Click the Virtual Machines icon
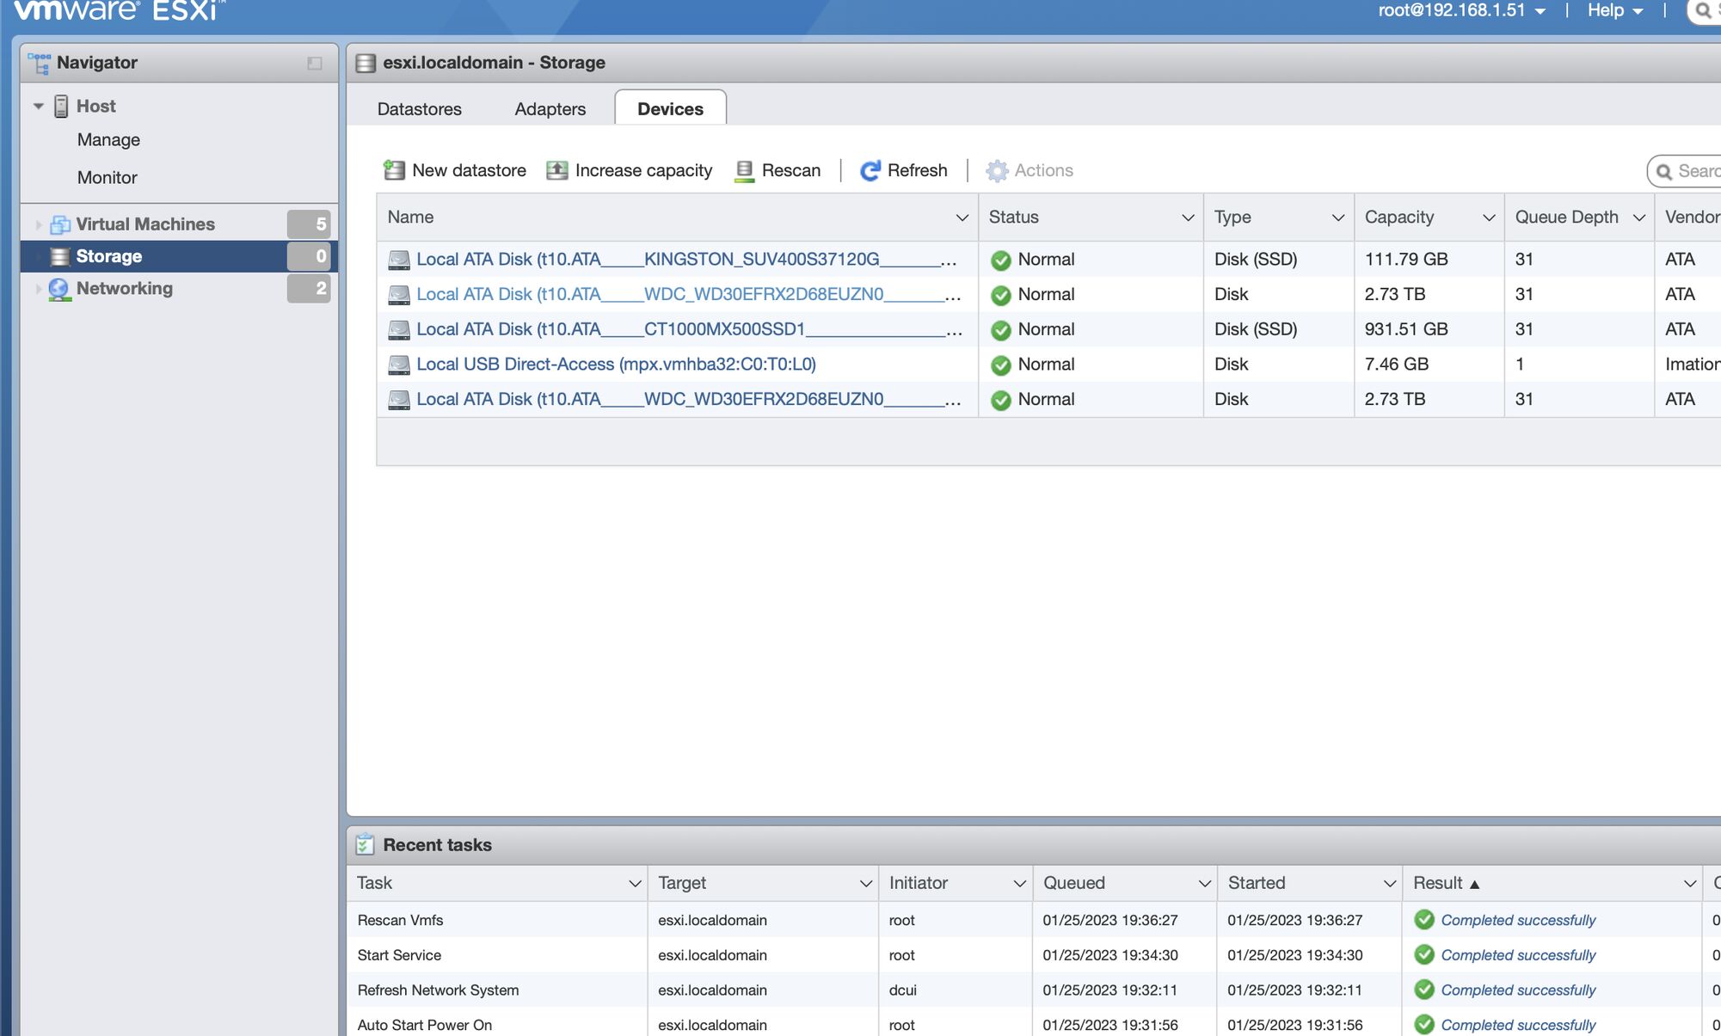1721x1036 pixels. coord(60,224)
